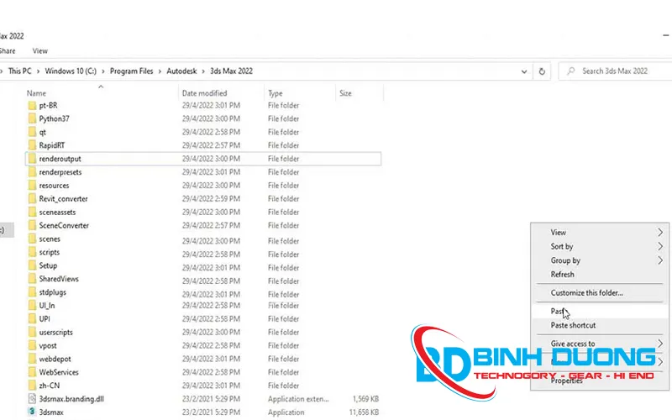This screenshot has height=420, width=672.
Task: Click the 3dsmax.branding.dll file icon
Action: click(32, 398)
